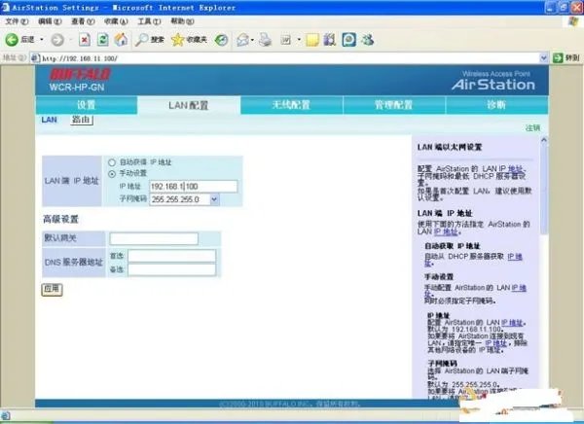584x424 pixels.
Task: Click the History toolbar icon
Action: coord(221,40)
